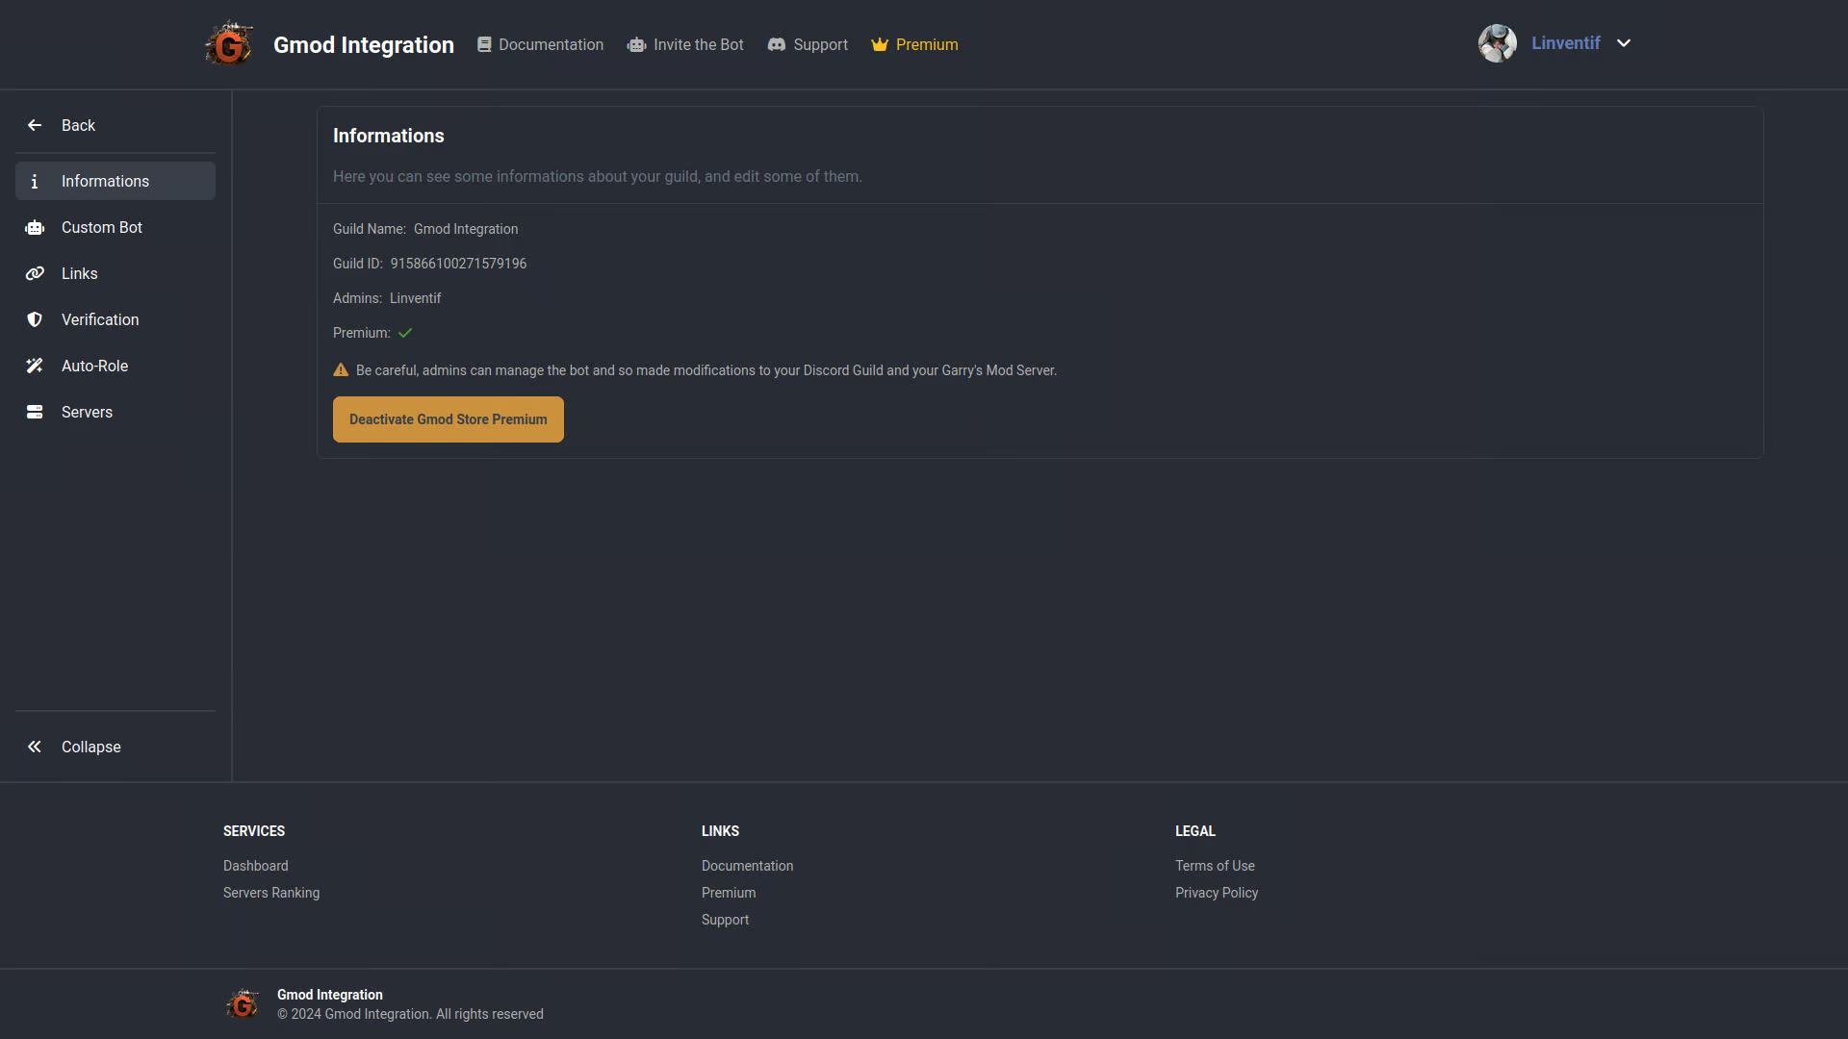This screenshot has height=1039, width=1848.
Task: Click the Premium crown icon in header
Action: pyautogui.click(x=880, y=44)
